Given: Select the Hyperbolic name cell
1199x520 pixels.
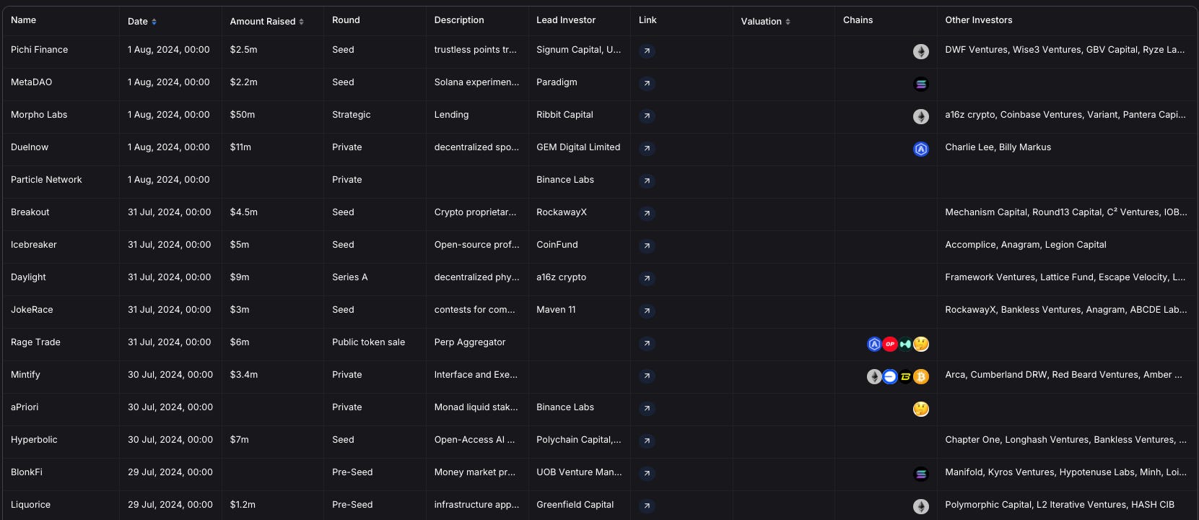Looking at the screenshot, I should (34, 440).
